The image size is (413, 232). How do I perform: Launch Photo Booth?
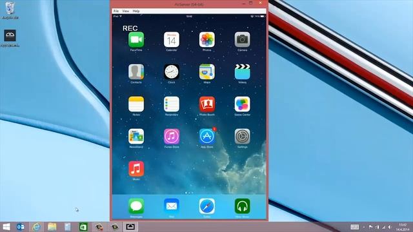click(x=206, y=104)
